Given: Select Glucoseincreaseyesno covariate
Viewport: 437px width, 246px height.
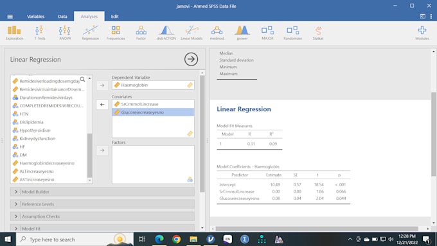Looking at the screenshot, I should (153, 112).
